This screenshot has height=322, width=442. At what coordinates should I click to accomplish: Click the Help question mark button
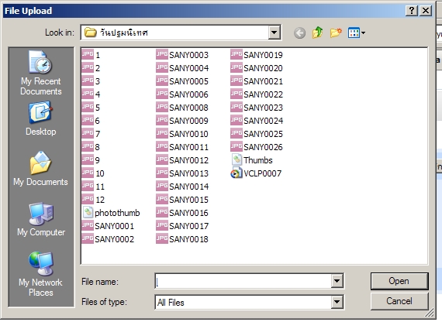(x=412, y=11)
